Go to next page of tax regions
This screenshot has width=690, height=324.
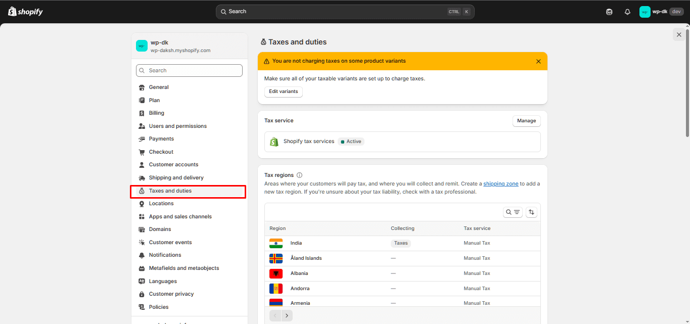point(287,315)
